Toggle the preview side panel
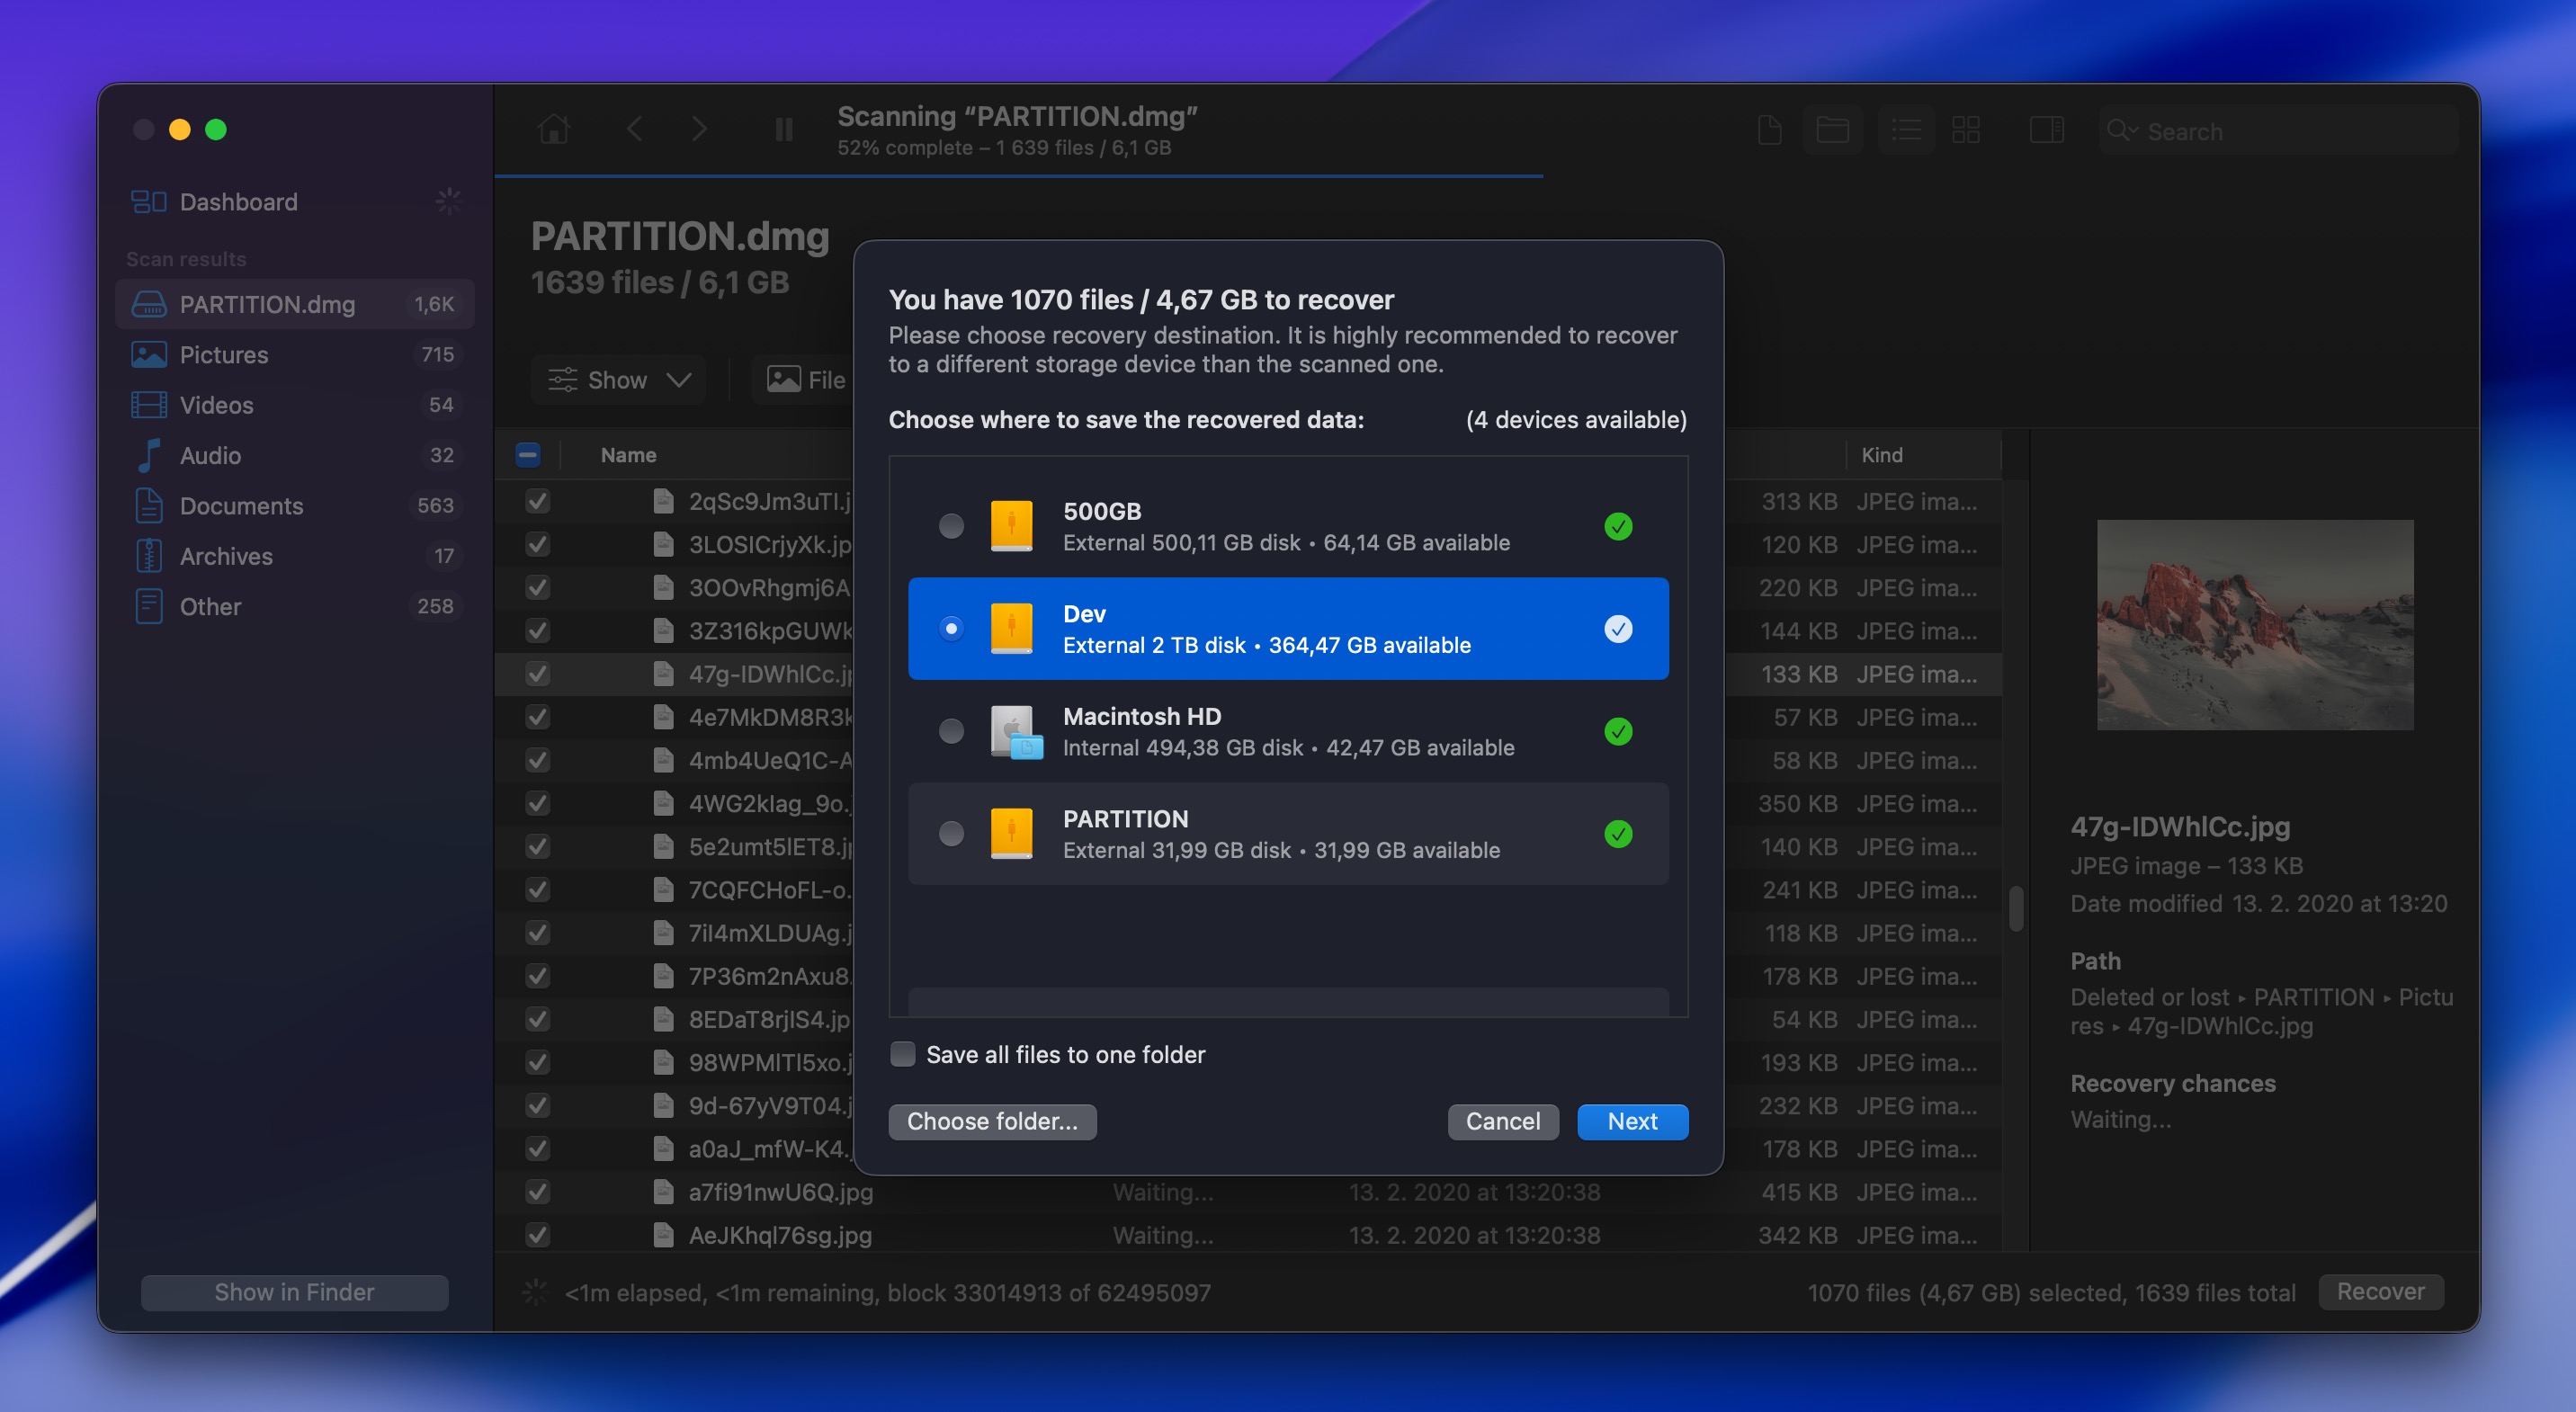 [x=2047, y=130]
